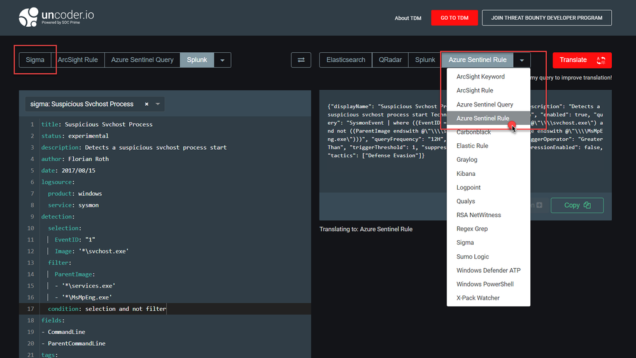Click 'Translating to: Azure Sentinel Rule' status text

click(366, 229)
